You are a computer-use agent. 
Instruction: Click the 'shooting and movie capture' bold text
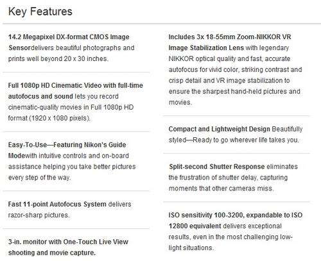(52, 253)
